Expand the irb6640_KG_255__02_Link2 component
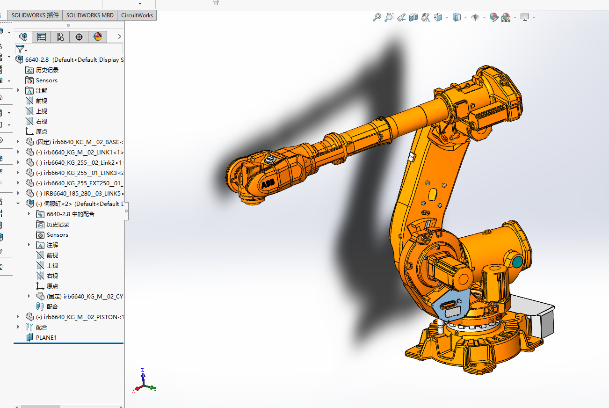 (x=18, y=162)
